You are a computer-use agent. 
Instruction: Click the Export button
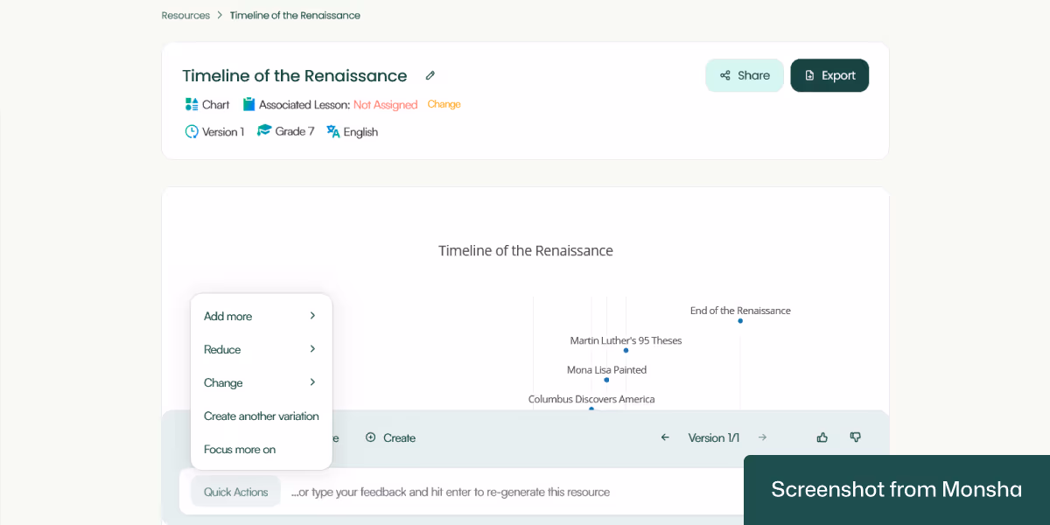tap(829, 75)
